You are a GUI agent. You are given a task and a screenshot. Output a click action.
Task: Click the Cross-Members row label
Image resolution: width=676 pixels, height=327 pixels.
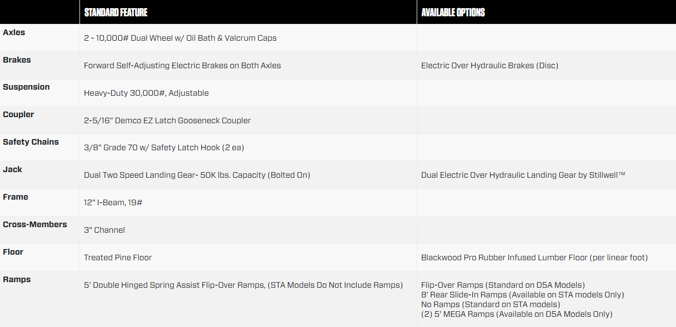[35, 225]
